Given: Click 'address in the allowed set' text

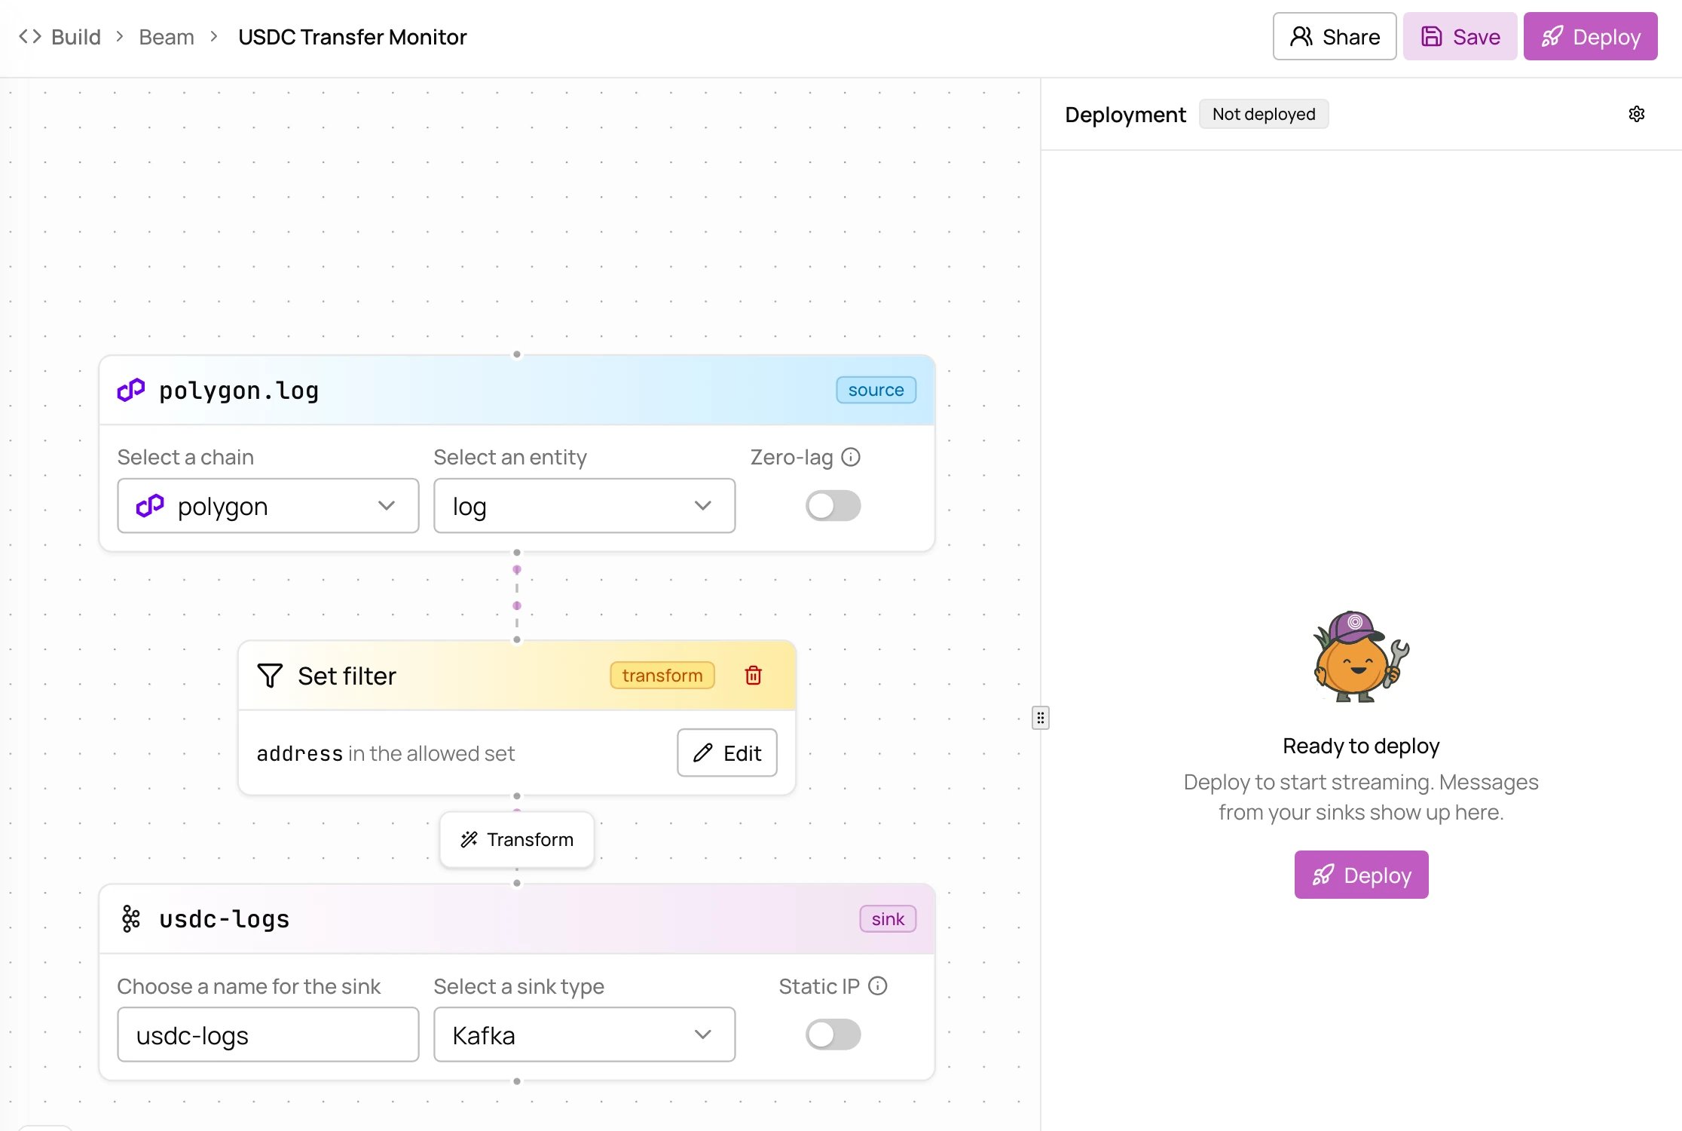Looking at the screenshot, I should pyautogui.click(x=385, y=753).
